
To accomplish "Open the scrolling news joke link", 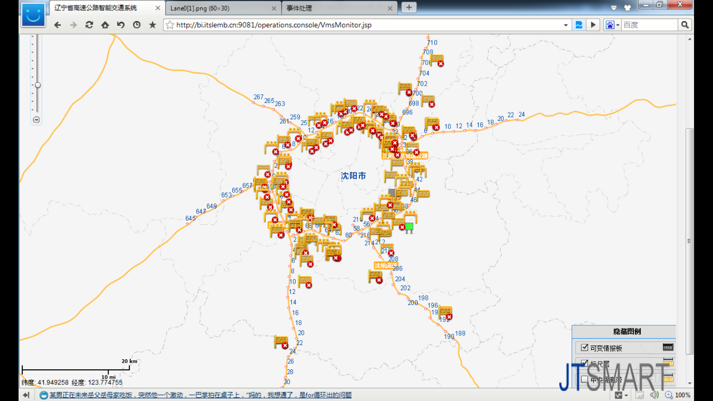I will pyautogui.click(x=201, y=395).
